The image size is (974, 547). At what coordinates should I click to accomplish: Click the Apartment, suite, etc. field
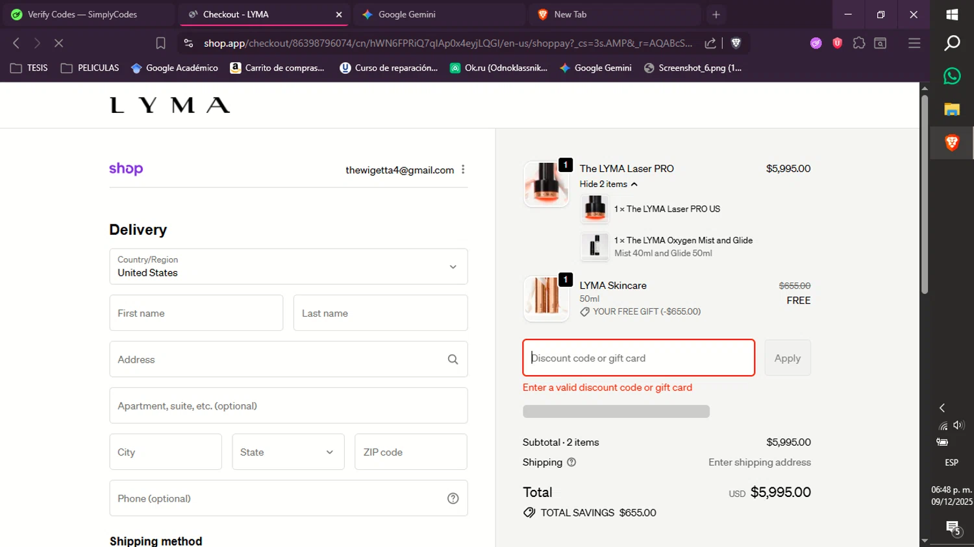tap(288, 406)
